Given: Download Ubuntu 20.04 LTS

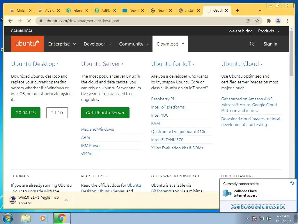Looking at the screenshot, I should 26,113.
